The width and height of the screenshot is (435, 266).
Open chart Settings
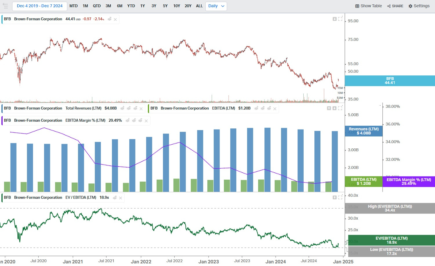coord(419,6)
